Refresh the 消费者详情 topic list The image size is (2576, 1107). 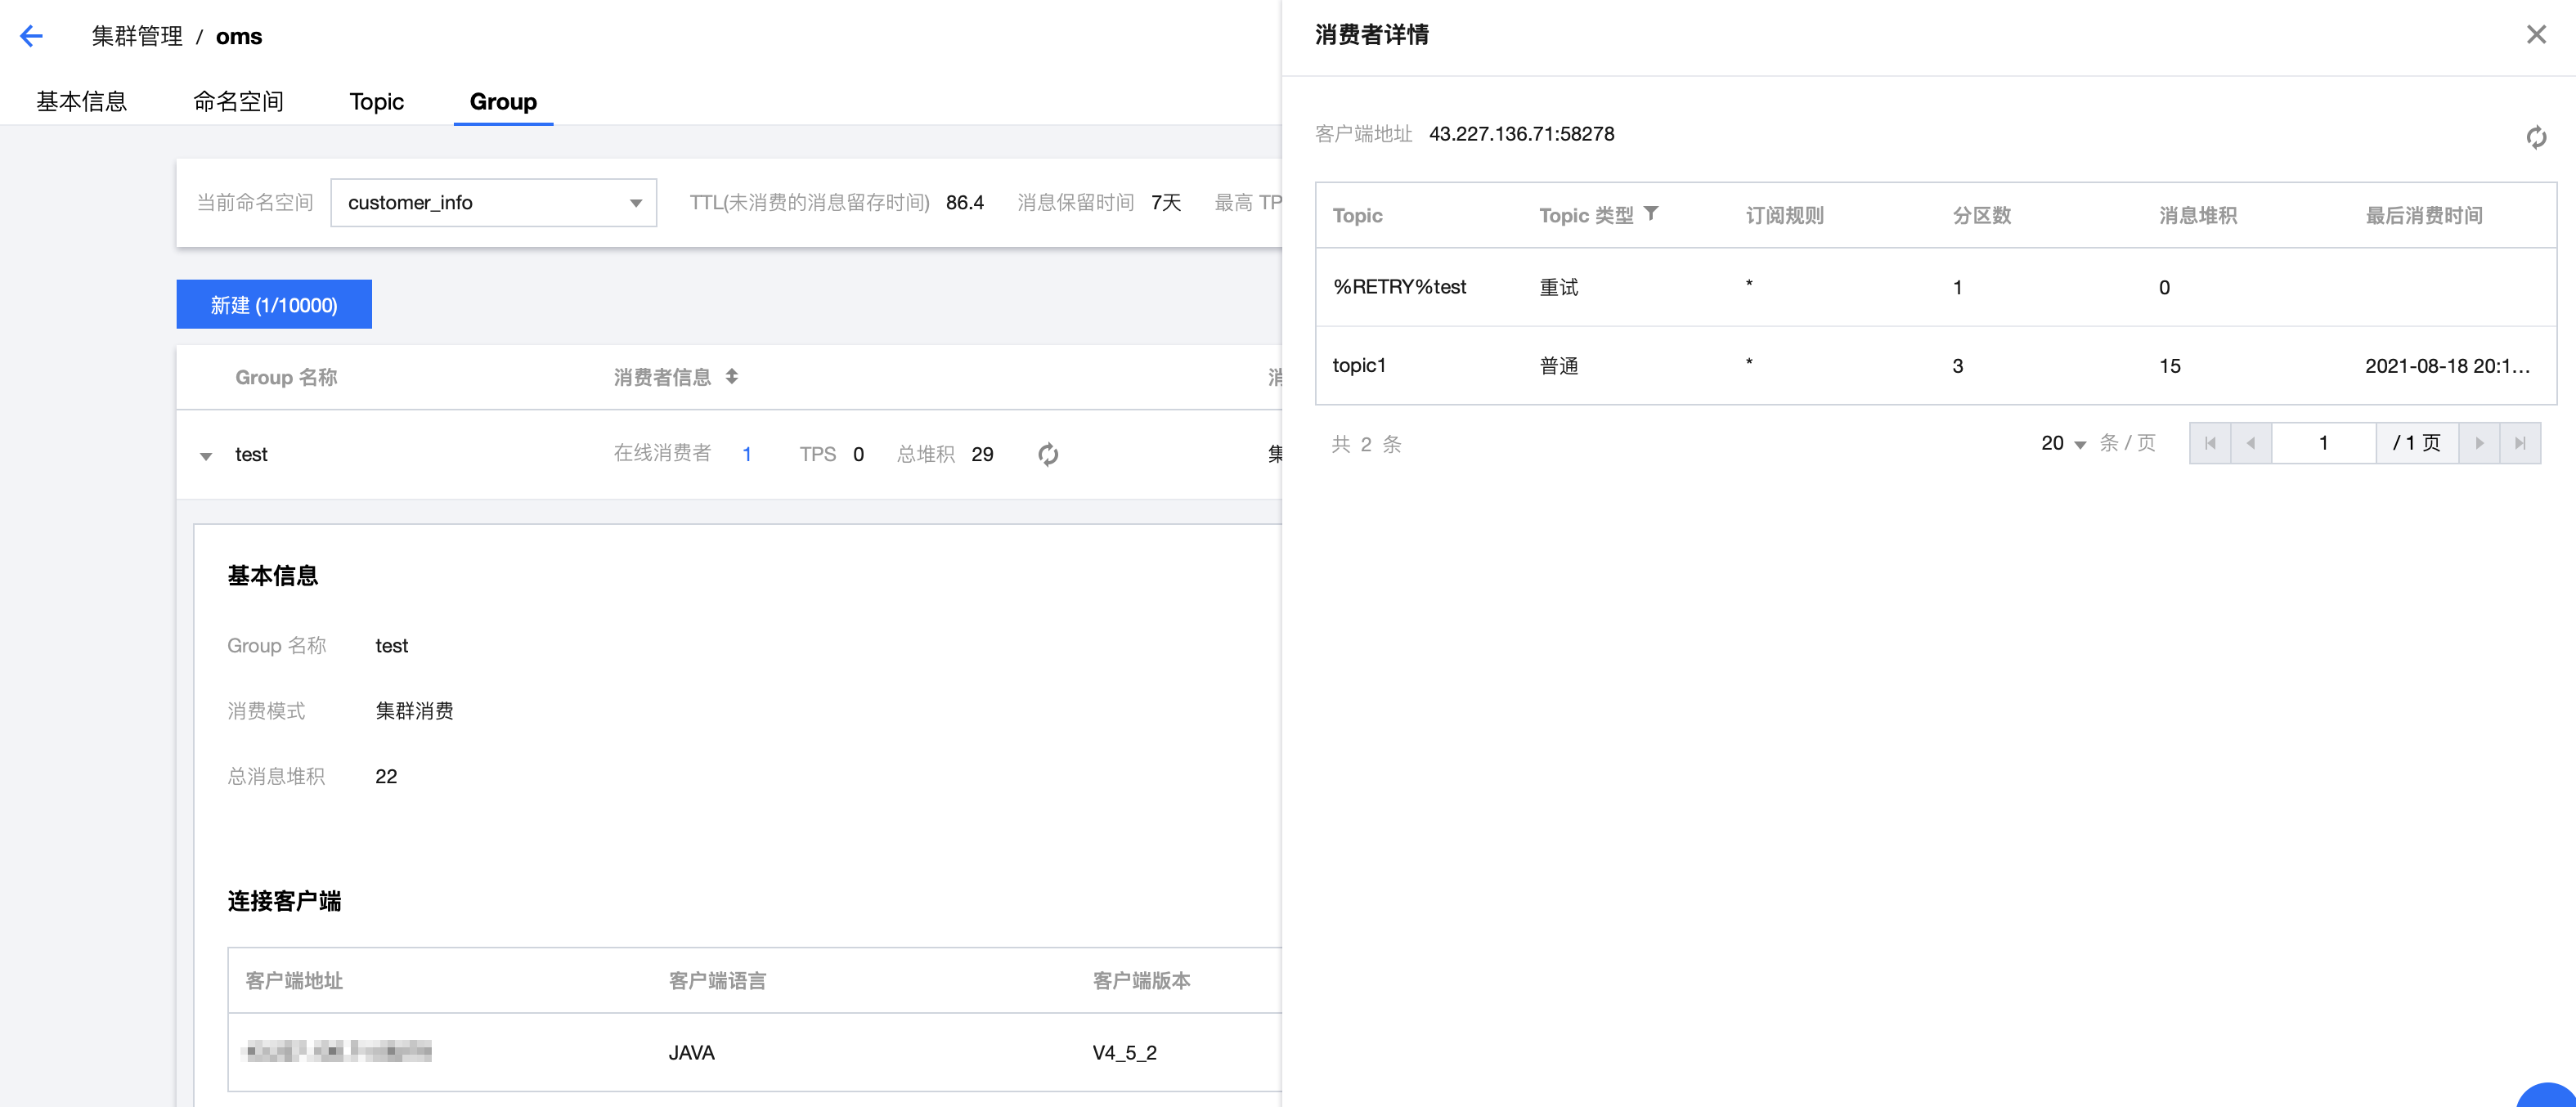(x=2537, y=139)
